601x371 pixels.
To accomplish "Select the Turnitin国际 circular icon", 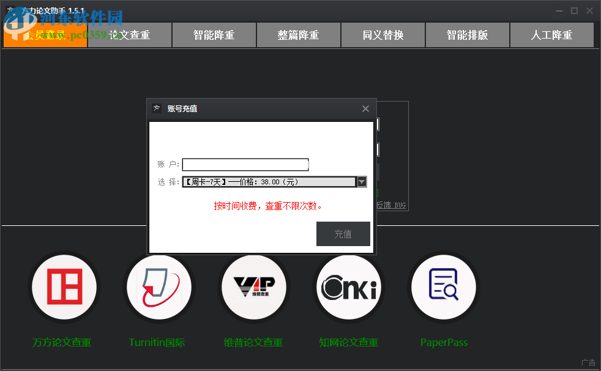I will point(159,287).
